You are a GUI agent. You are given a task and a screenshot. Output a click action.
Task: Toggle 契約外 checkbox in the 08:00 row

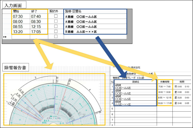pyautogui.click(x=56, y=21)
